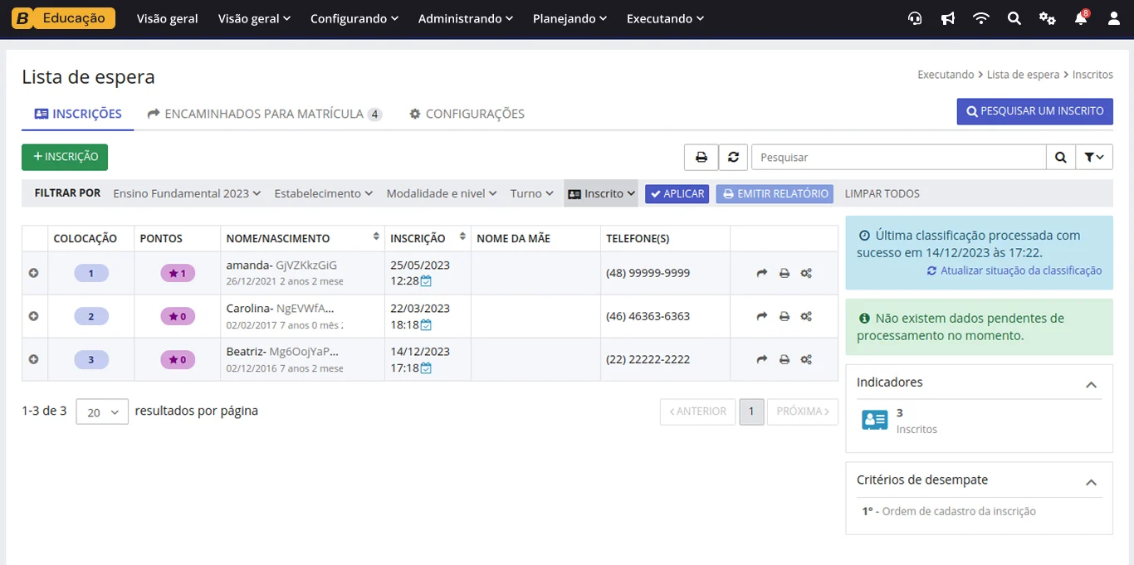Viewport: 1134px width, 565px height.
Task: Open the megaphone announcements icon
Action: [x=948, y=18]
